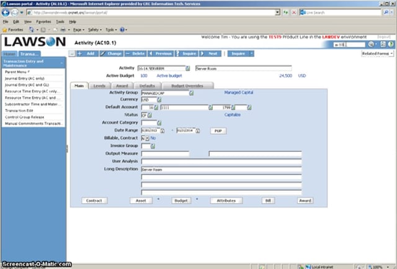Click the green Refresh page icon
The image size is (397, 269).
point(286,12)
